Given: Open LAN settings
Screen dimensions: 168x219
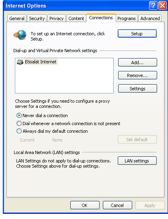Looking at the screenshot, I should pyautogui.click(x=137, y=160).
